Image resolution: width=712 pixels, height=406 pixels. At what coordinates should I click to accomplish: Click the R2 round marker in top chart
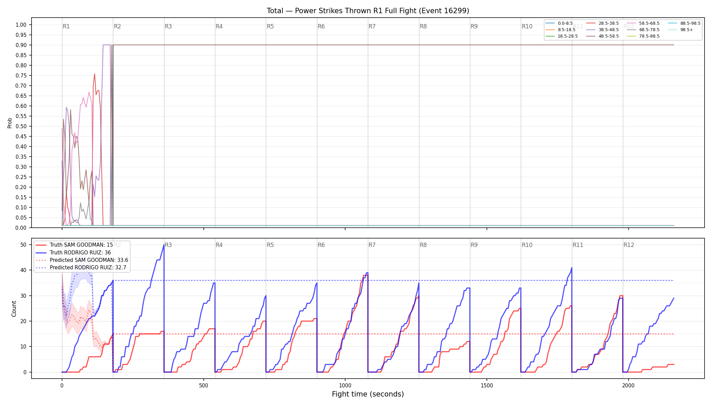(x=117, y=26)
